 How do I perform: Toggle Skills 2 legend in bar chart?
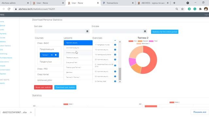tap(174, 102)
